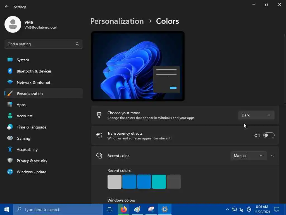This screenshot has width=286, height=215.
Task: Click the Privacy & security shield icon
Action: coord(10,160)
